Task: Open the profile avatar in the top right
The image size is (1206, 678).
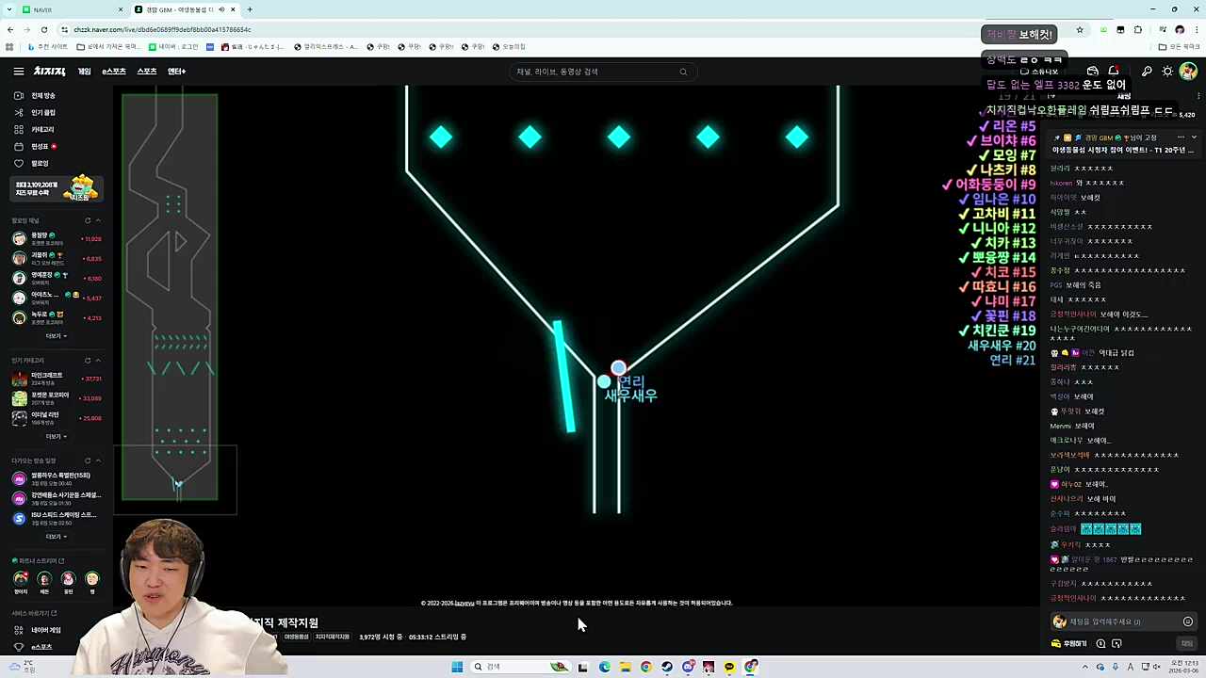Action: click(x=1187, y=72)
